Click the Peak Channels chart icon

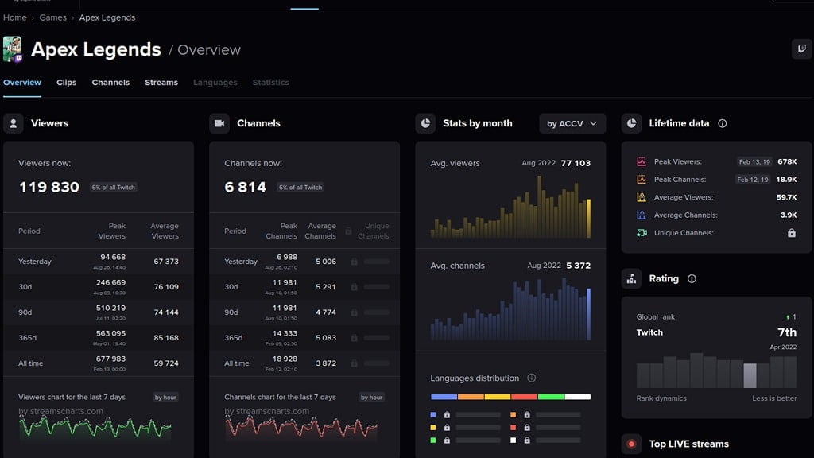coord(642,179)
